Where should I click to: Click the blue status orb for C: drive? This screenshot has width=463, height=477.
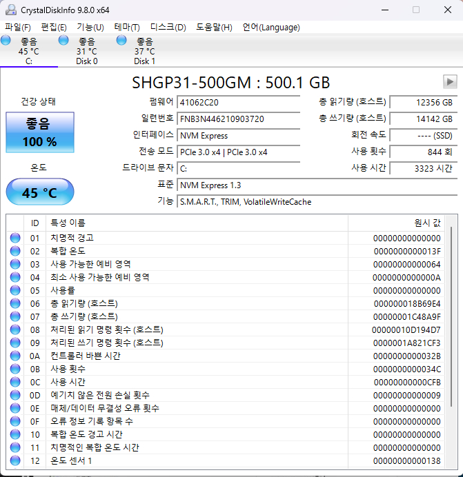6,40
